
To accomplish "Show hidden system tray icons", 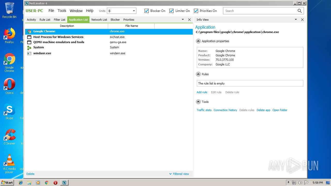I will (x=288, y=183).
